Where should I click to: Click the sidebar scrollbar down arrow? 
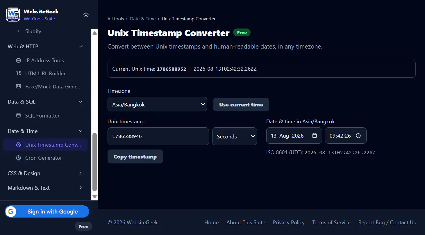[x=94, y=197]
